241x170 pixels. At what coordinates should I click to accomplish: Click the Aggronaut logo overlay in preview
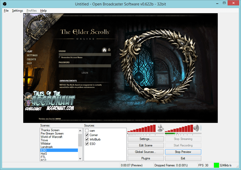(x=49, y=101)
